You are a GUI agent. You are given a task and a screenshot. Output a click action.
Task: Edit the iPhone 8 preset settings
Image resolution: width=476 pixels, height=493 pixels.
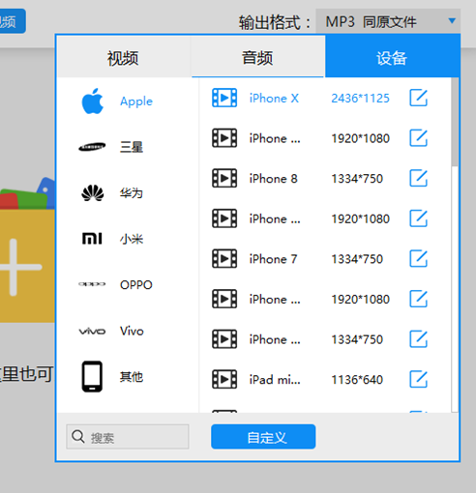click(x=419, y=178)
